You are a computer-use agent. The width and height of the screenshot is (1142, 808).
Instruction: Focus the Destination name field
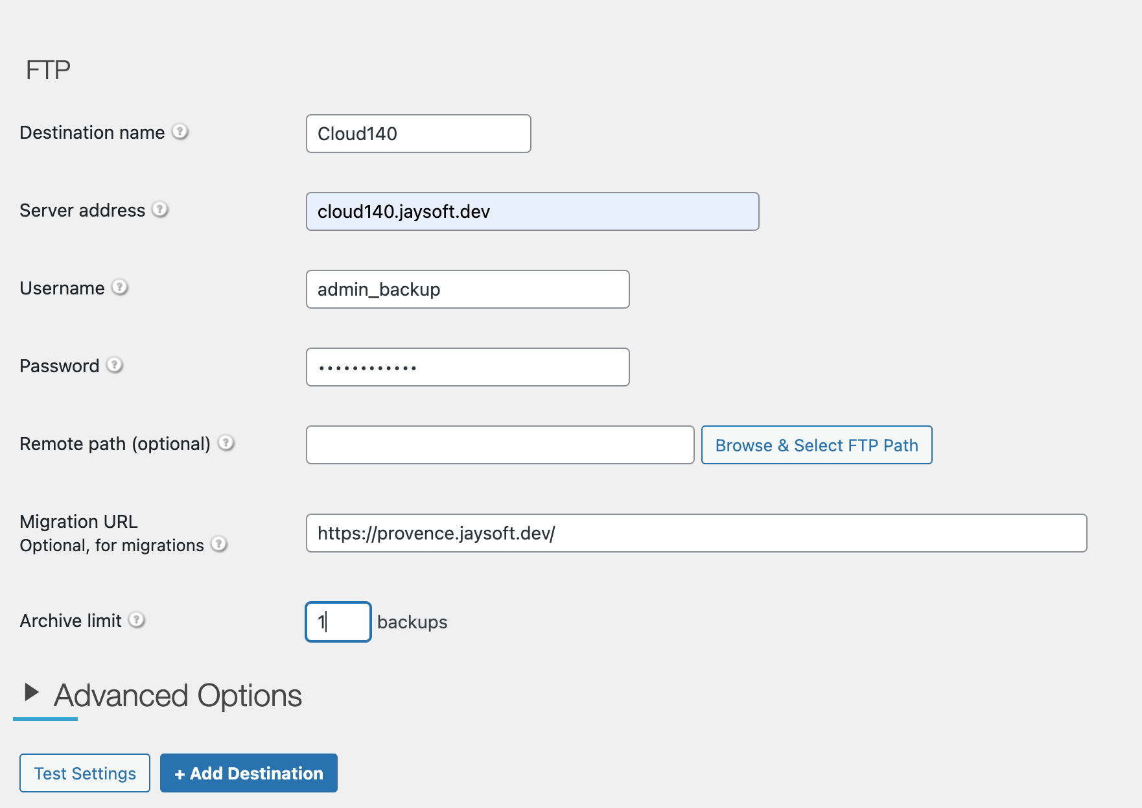pos(418,134)
